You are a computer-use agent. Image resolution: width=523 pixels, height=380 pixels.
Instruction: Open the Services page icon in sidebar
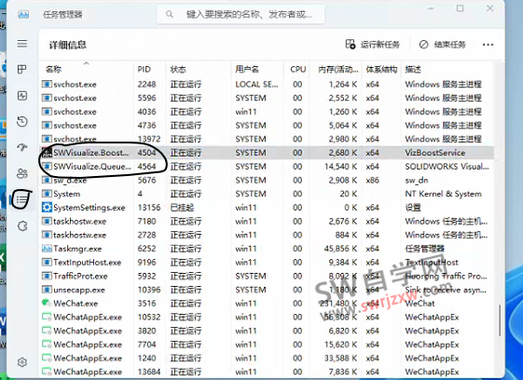click(x=22, y=226)
